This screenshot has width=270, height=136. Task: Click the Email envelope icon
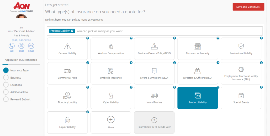[31, 46]
